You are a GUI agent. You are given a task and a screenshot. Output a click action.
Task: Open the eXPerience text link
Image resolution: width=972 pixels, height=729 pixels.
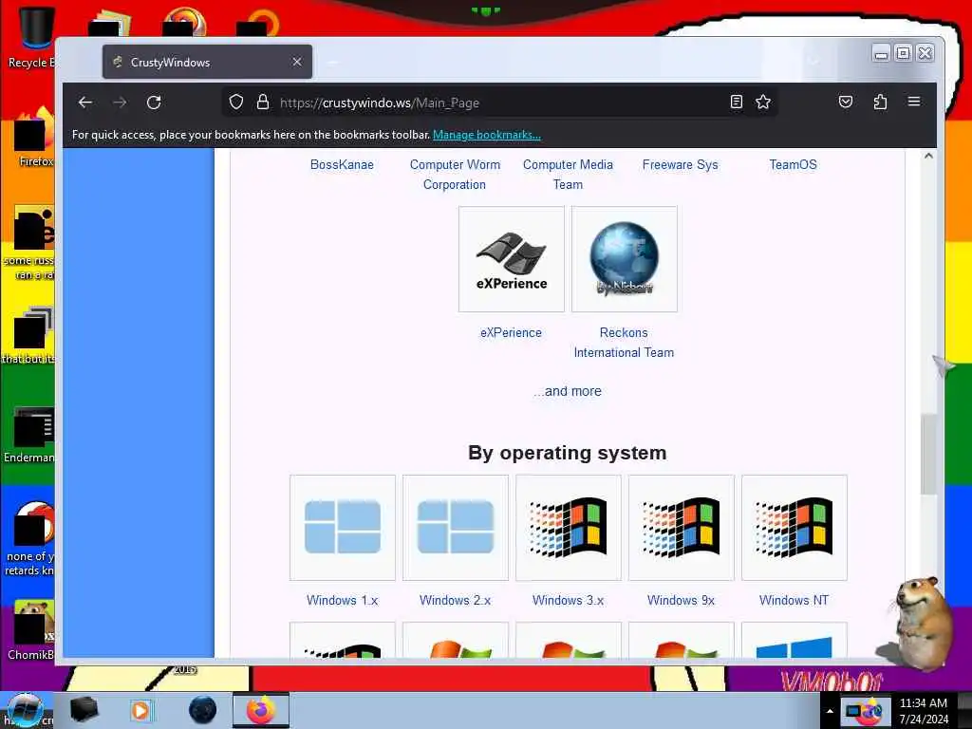(x=511, y=333)
